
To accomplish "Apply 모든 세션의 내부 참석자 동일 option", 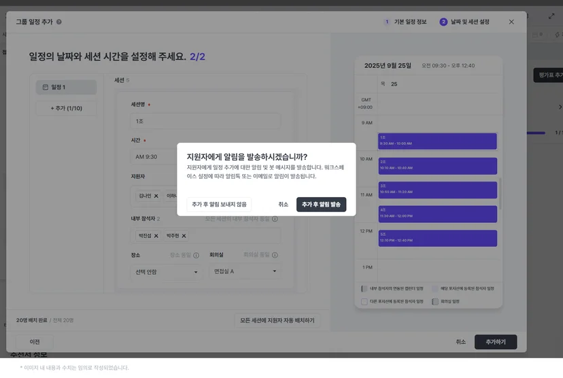I will (x=237, y=219).
